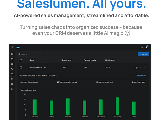Click the '0 of 50' emails sent value
Screen dimensions: 160x120
pyautogui.click(x=65, y=67)
